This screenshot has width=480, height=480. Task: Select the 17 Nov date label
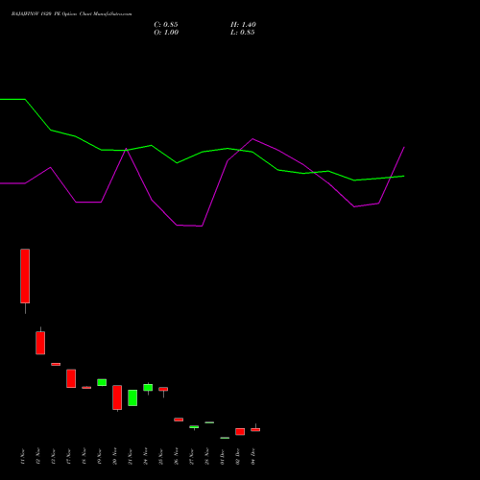coord(69,457)
